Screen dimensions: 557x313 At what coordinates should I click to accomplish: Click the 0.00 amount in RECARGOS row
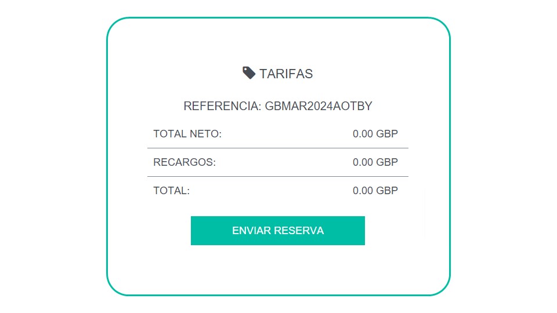pyautogui.click(x=363, y=162)
